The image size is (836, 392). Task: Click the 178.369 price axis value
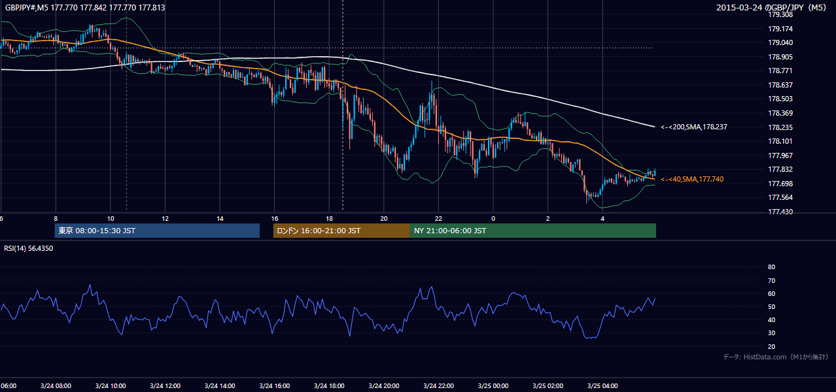779,113
